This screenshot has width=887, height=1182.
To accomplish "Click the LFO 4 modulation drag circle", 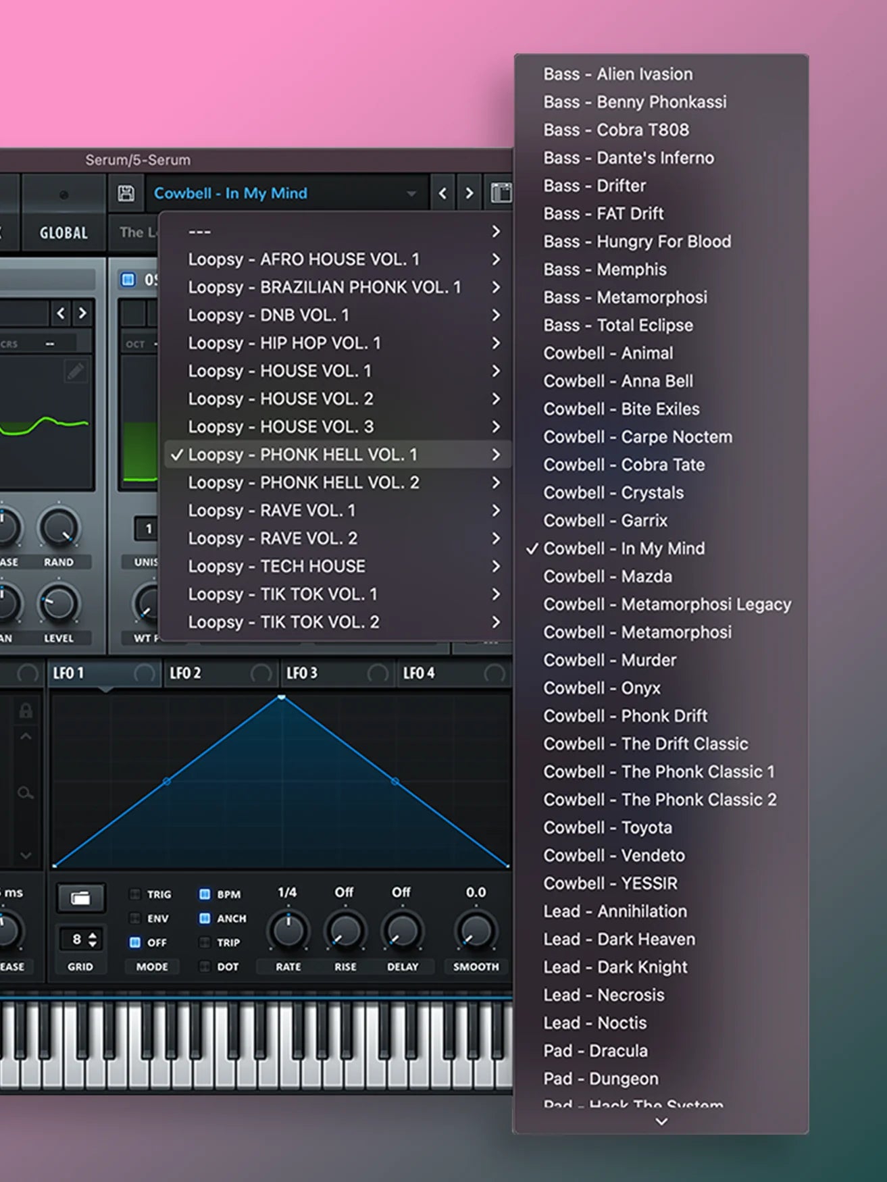I will 495,673.
